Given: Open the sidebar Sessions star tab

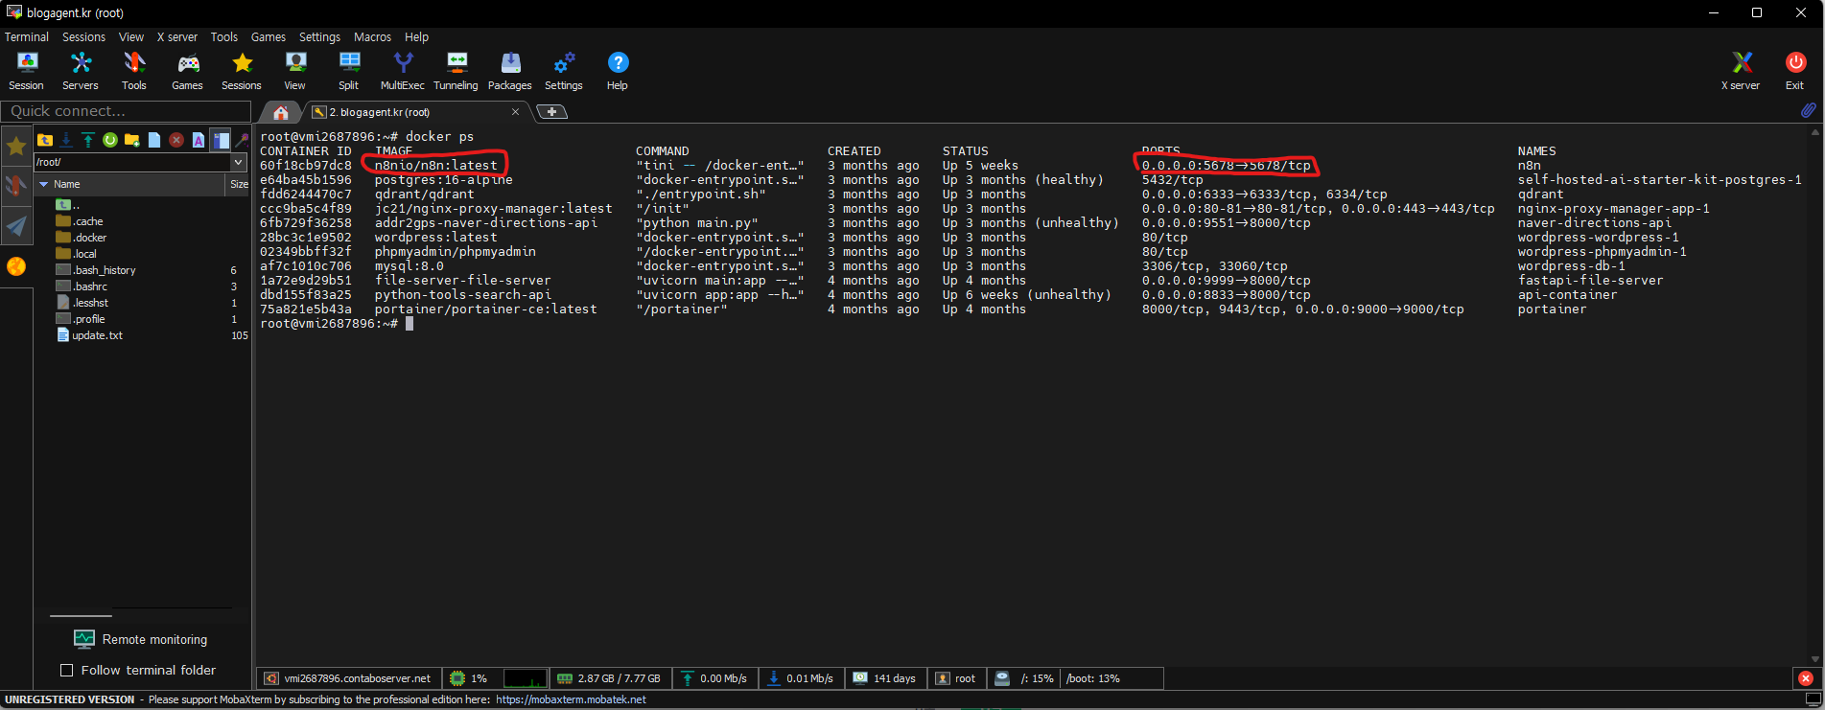Looking at the screenshot, I should click(16, 146).
